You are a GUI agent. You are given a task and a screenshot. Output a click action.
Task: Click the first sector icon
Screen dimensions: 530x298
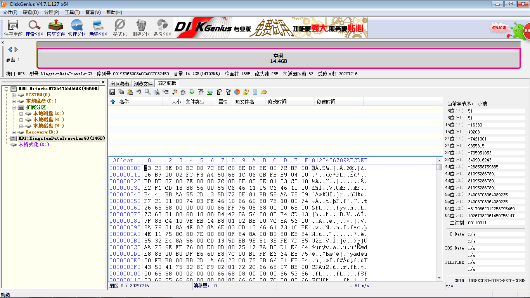pyautogui.click(x=201, y=92)
